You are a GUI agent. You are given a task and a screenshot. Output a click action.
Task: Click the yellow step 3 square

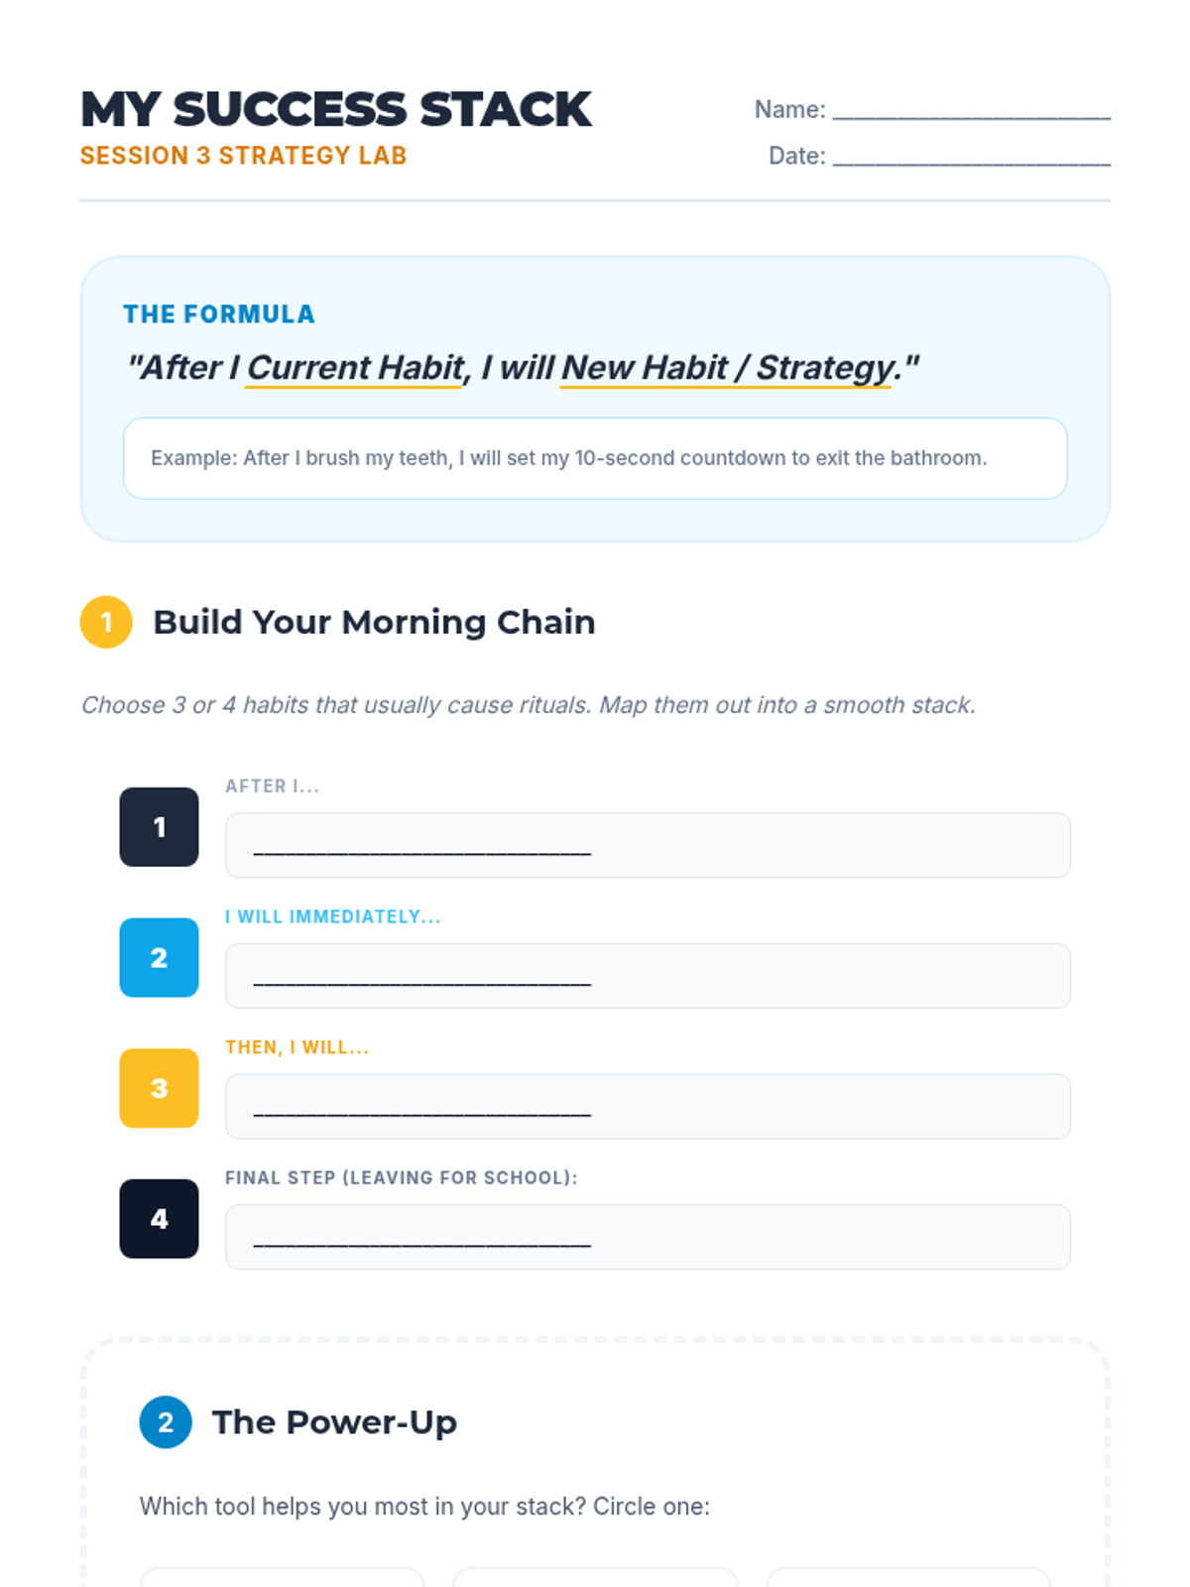pos(159,1088)
